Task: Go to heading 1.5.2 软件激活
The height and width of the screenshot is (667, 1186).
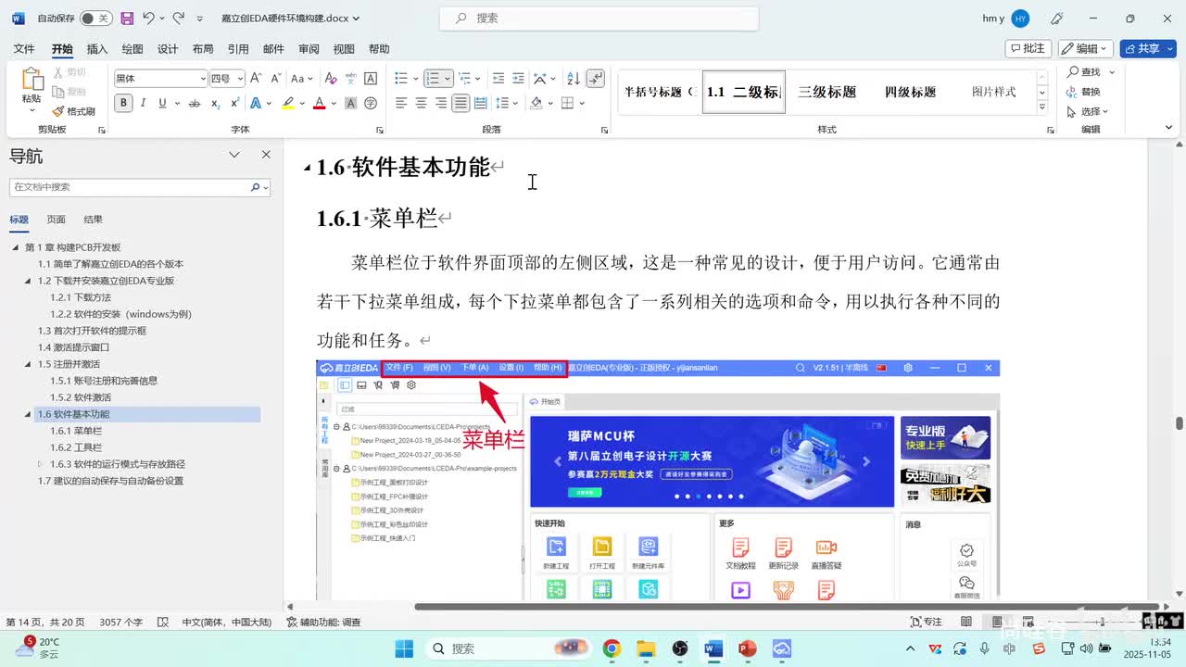Action: pos(80,397)
